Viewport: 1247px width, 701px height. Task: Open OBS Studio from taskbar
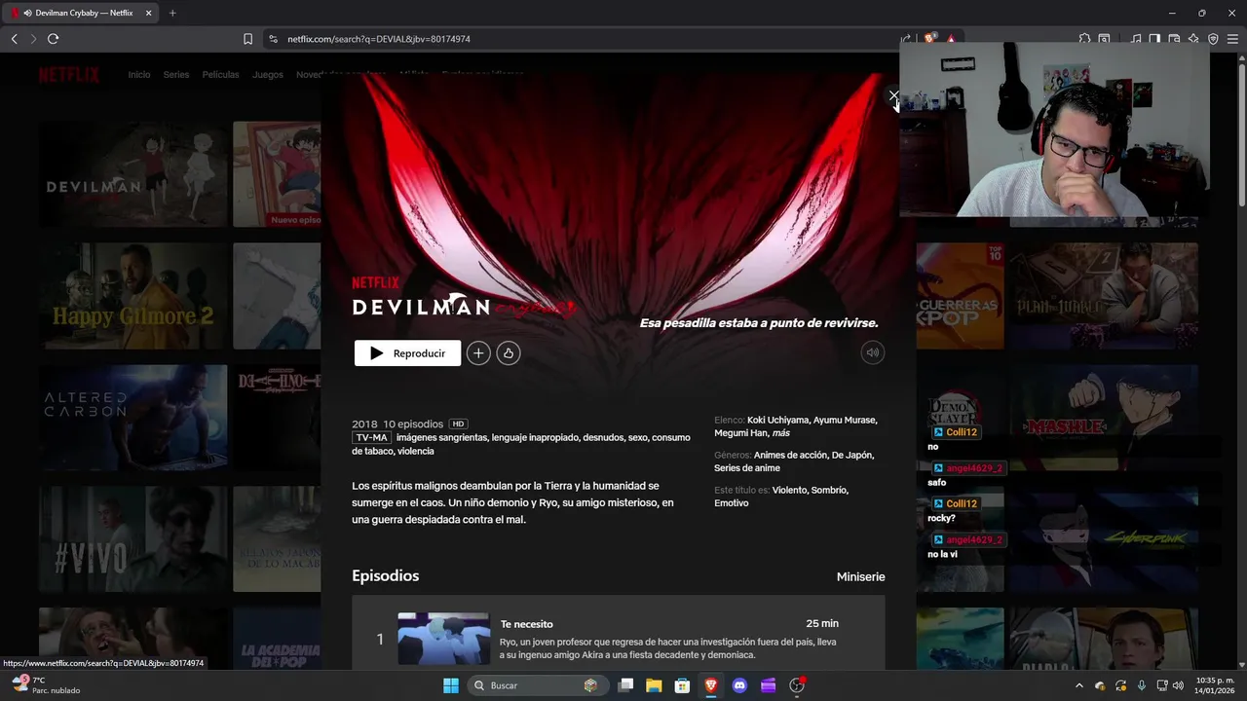click(x=797, y=685)
